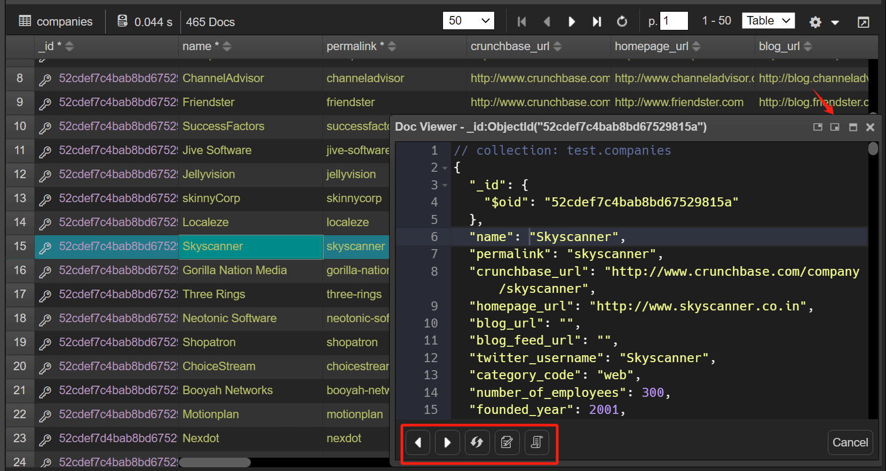Image resolution: width=886 pixels, height=471 pixels.
Task: Click the friendster permalink cell
Action: (x=395, y=102)
